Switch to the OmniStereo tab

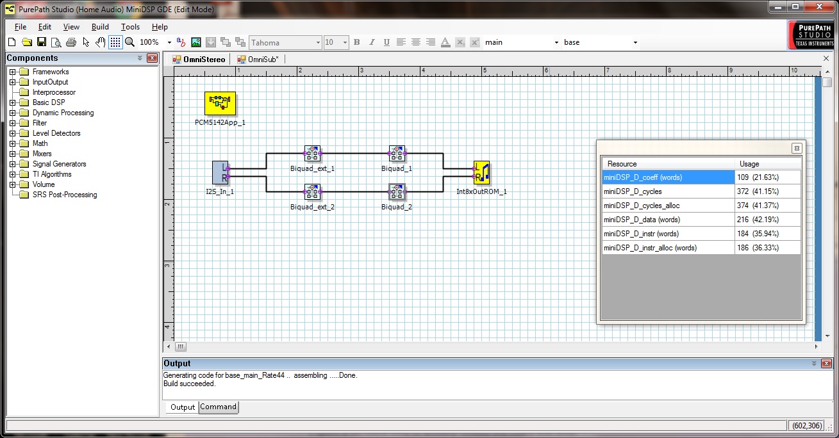click(199, 60)
